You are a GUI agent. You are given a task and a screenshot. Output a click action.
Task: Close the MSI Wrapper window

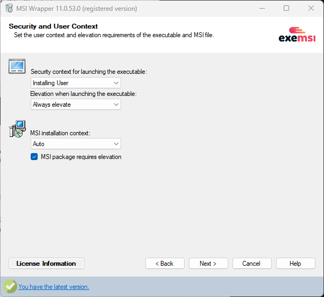[x=311, y=9]
